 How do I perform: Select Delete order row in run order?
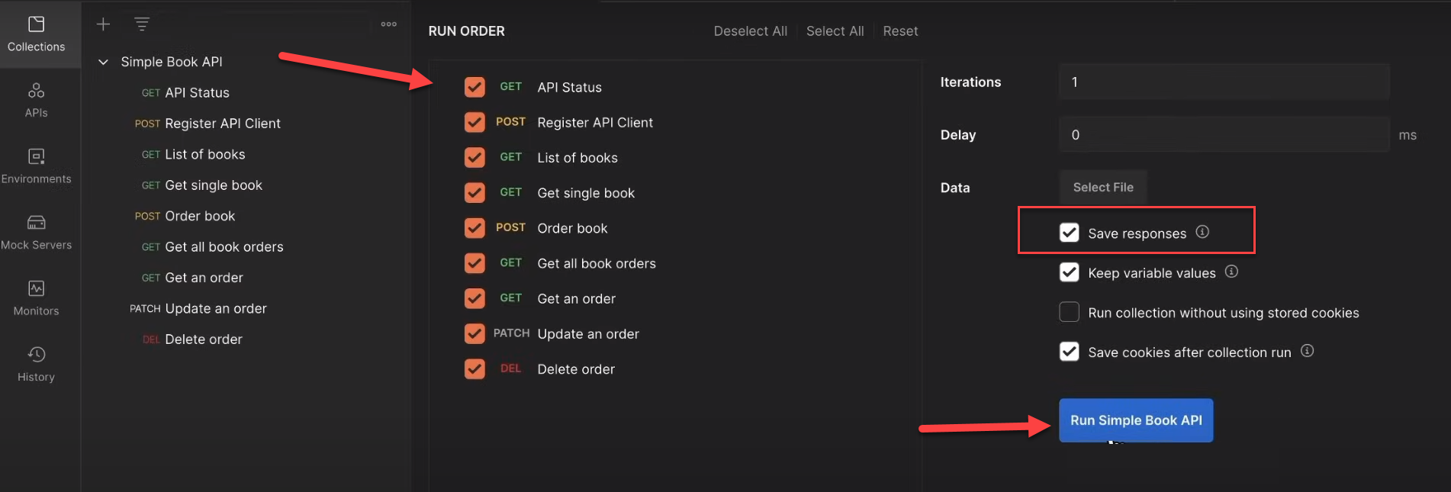click(x=576, y=369)
